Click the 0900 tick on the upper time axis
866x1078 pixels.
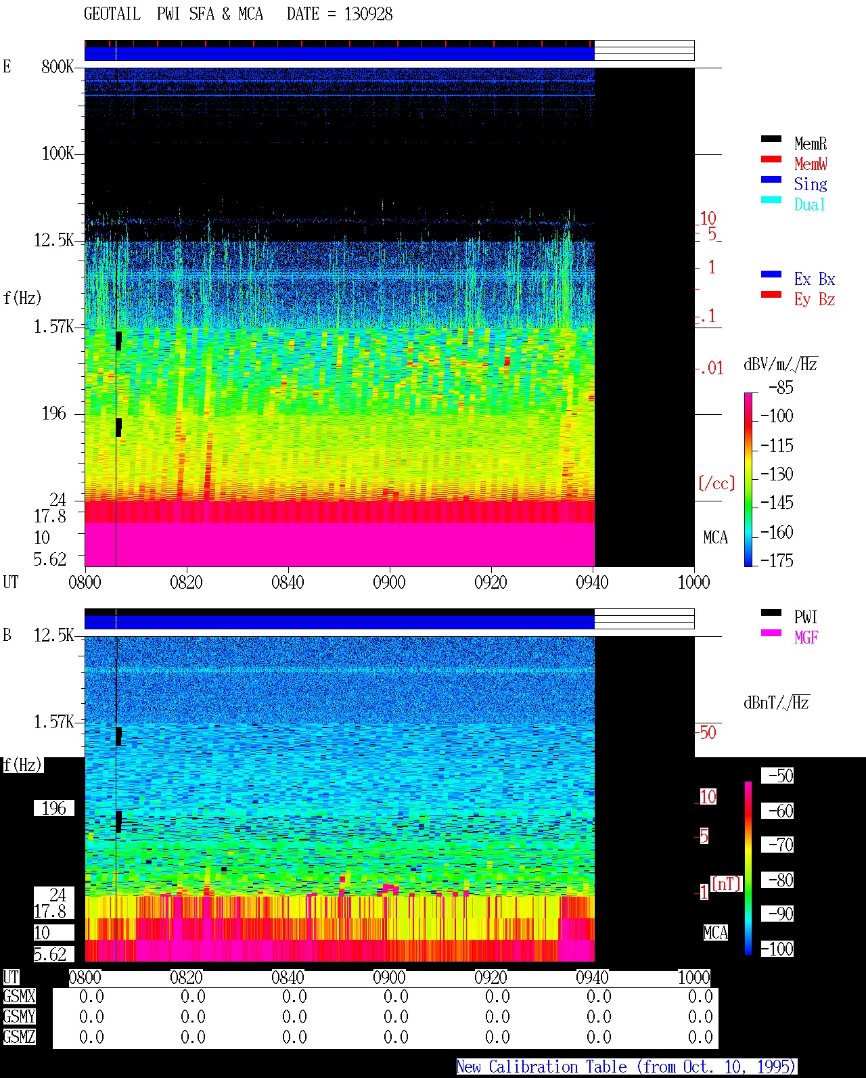click(x=389, y=582)
